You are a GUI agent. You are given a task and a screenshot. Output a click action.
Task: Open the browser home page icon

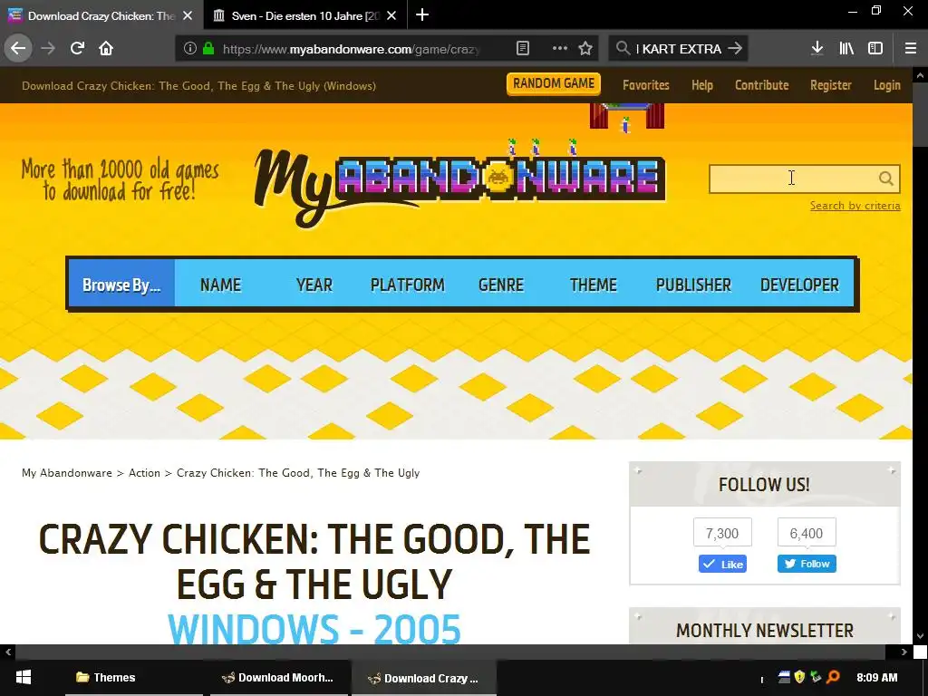point(106,48)
